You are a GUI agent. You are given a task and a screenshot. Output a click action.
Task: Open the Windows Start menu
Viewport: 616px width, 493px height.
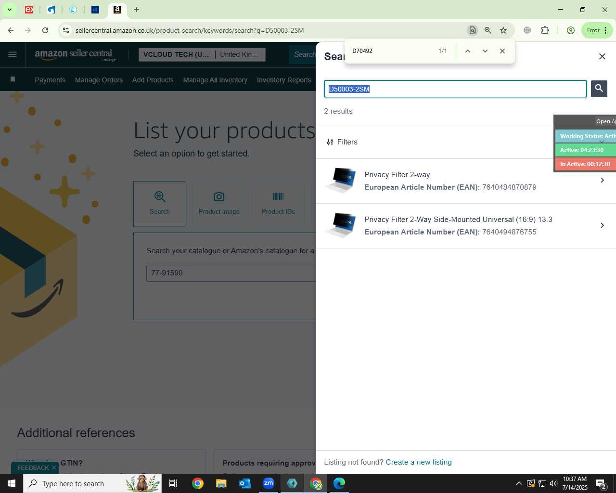coord(12,483)
